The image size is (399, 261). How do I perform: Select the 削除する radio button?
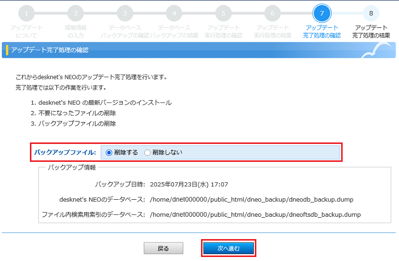coord(109,152)
